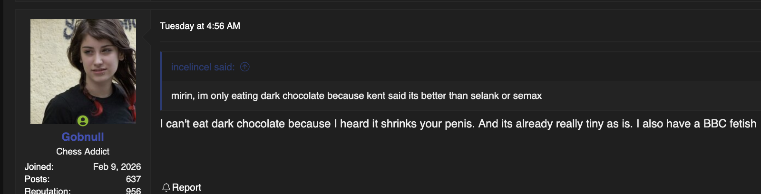Click the reputation value 956
761x194 pixels.
coord(133,190)
